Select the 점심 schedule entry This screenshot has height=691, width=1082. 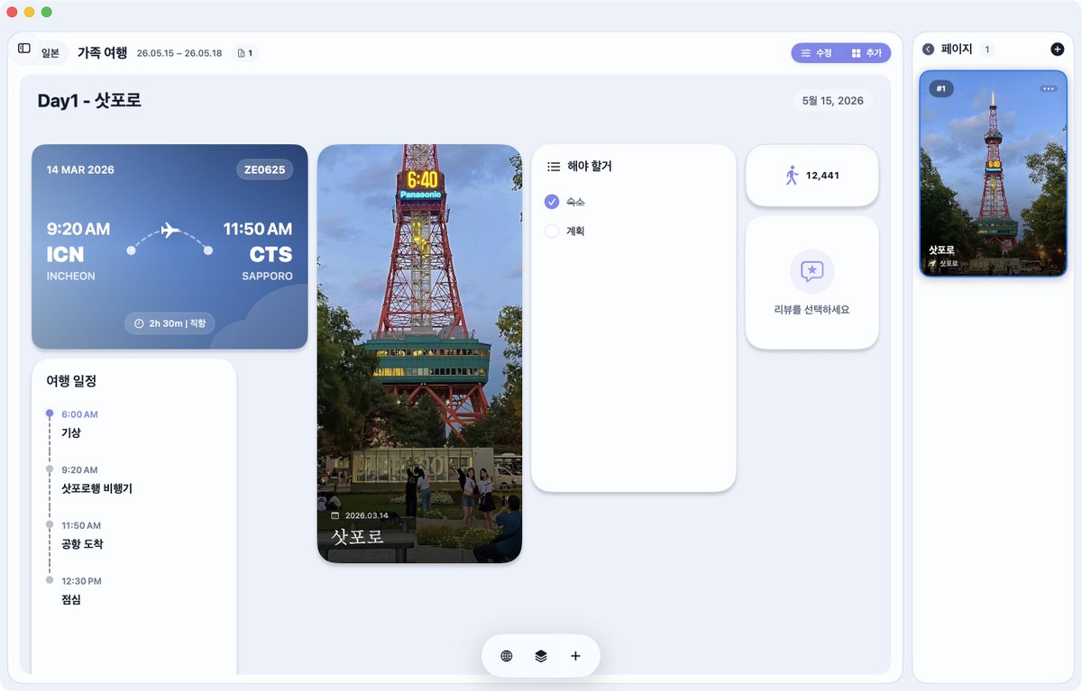coord(71,600)
